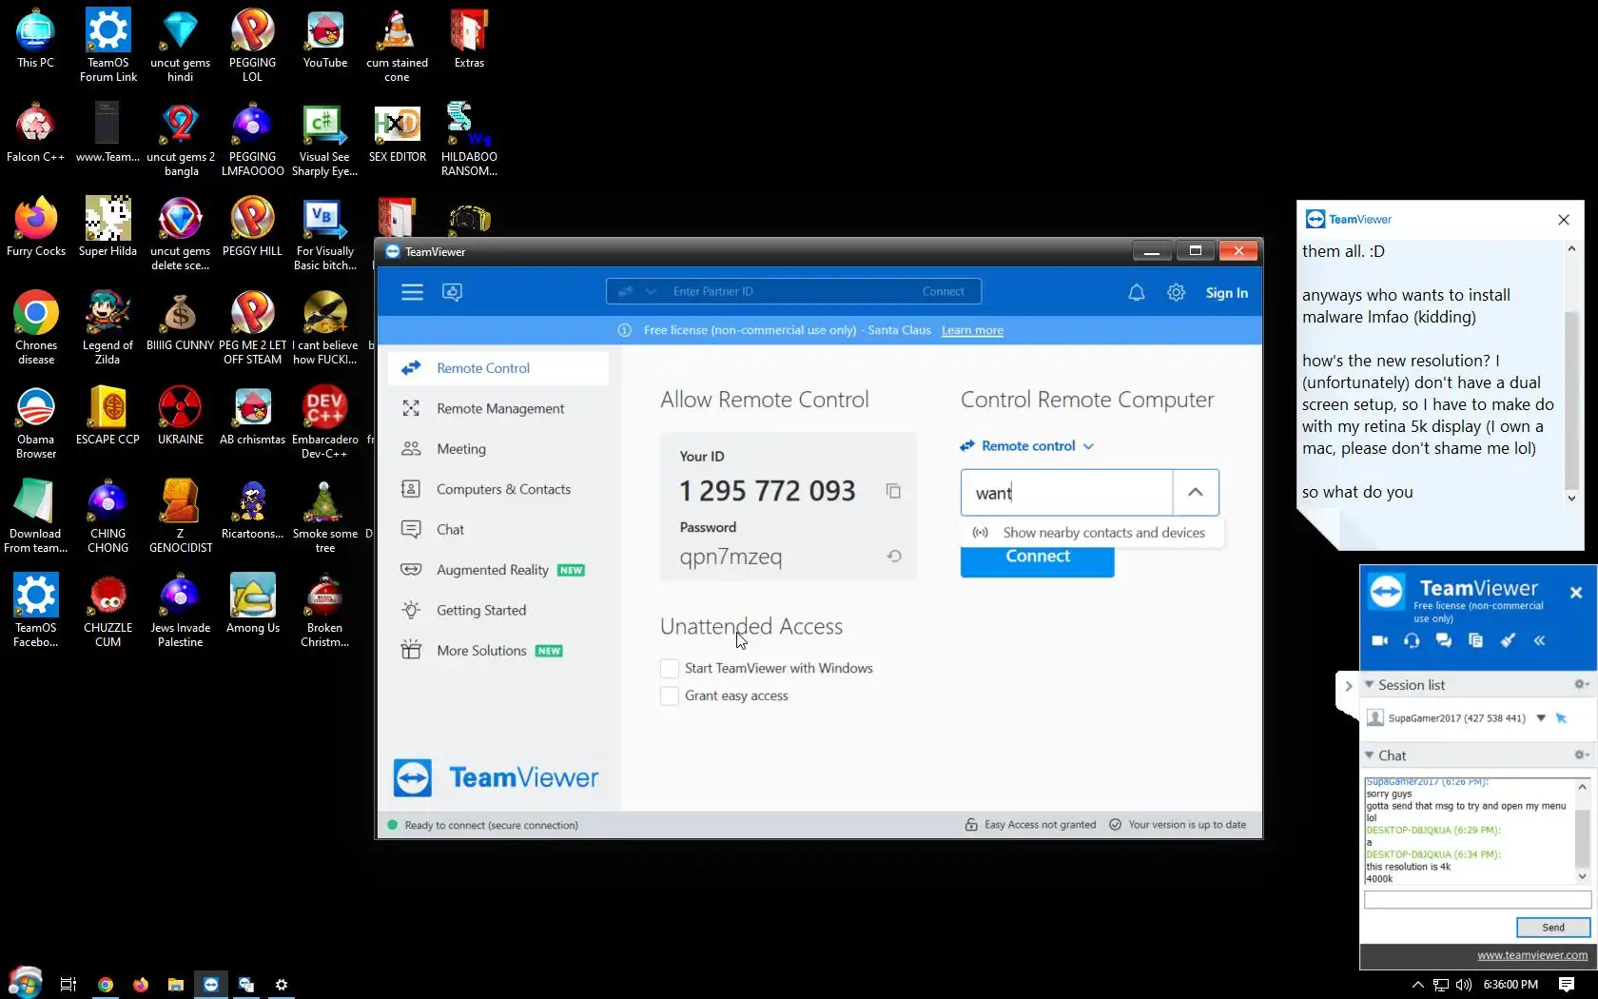
Task: Refresh the random password
Action: click(x=894, y=556)
